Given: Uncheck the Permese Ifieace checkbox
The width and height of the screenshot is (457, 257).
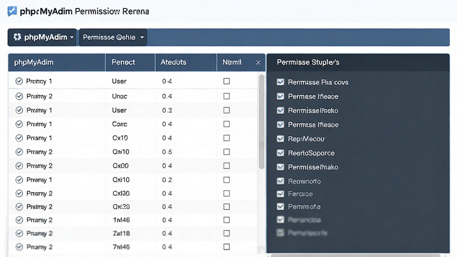Looking at the screenshot, I should (x=280, y=96).
